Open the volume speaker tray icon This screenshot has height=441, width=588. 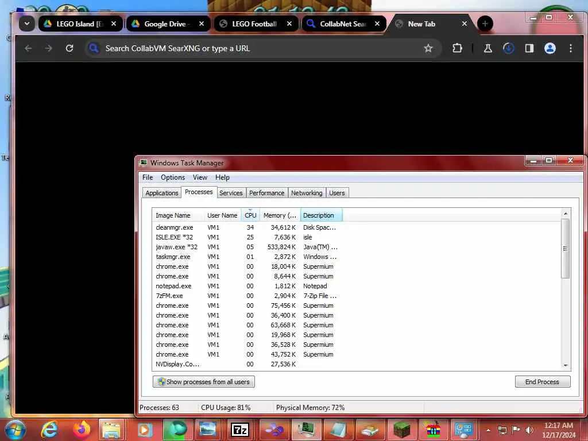(x=529, y=430)
